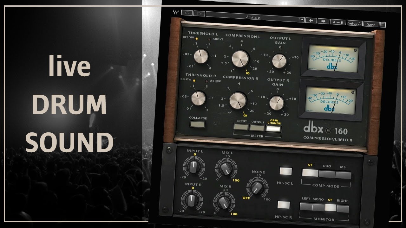Click the Threshold R knob
This screenshot has width=406, height=228.
pyautogui.click(x=199, y=98)
